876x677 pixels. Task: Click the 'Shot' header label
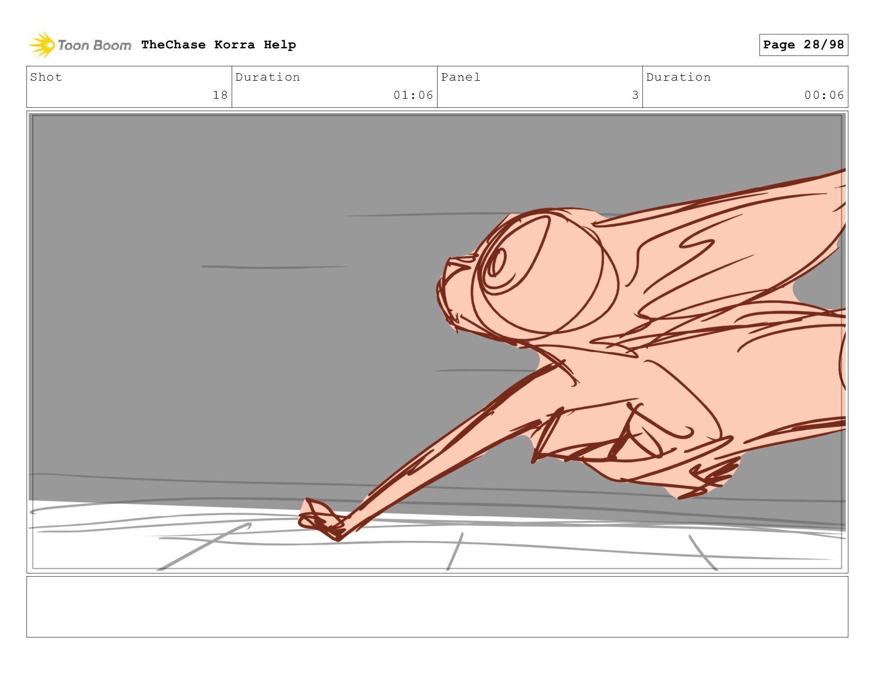46,77
